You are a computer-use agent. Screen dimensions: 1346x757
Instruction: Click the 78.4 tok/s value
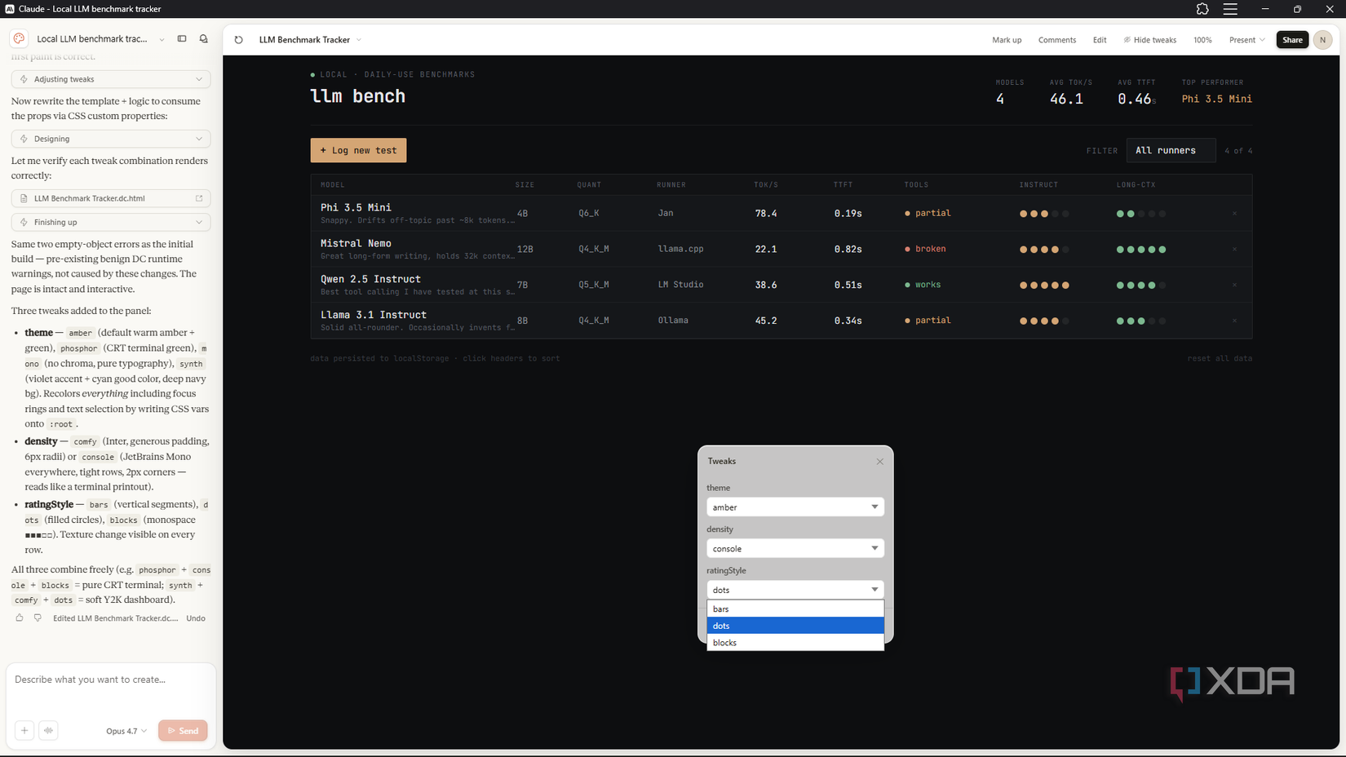766,214
